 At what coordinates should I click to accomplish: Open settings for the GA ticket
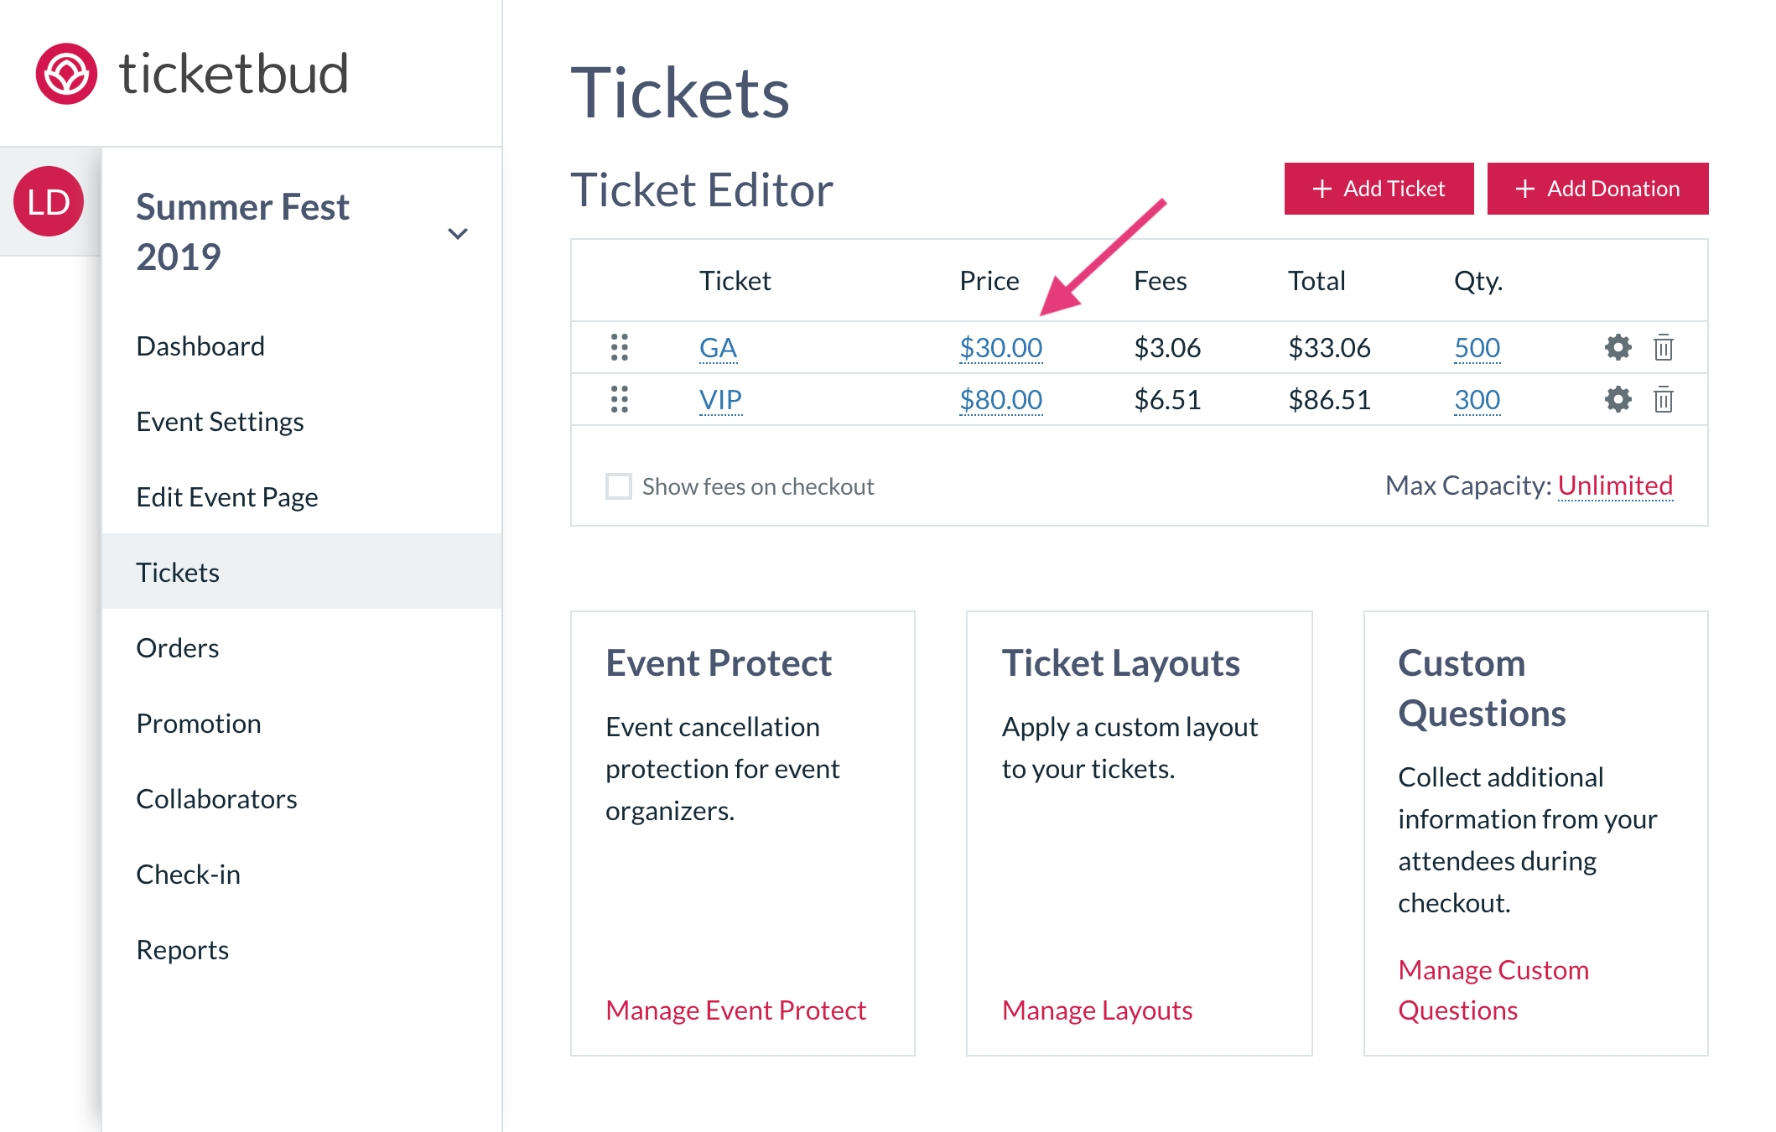[x=1617, y=346]
